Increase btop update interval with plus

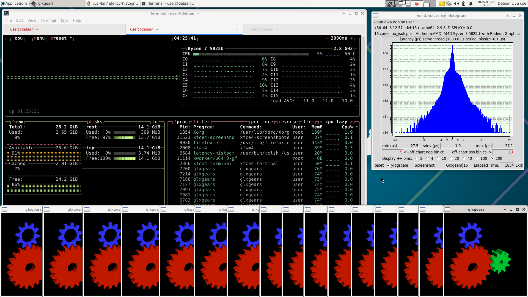(351, 38)
